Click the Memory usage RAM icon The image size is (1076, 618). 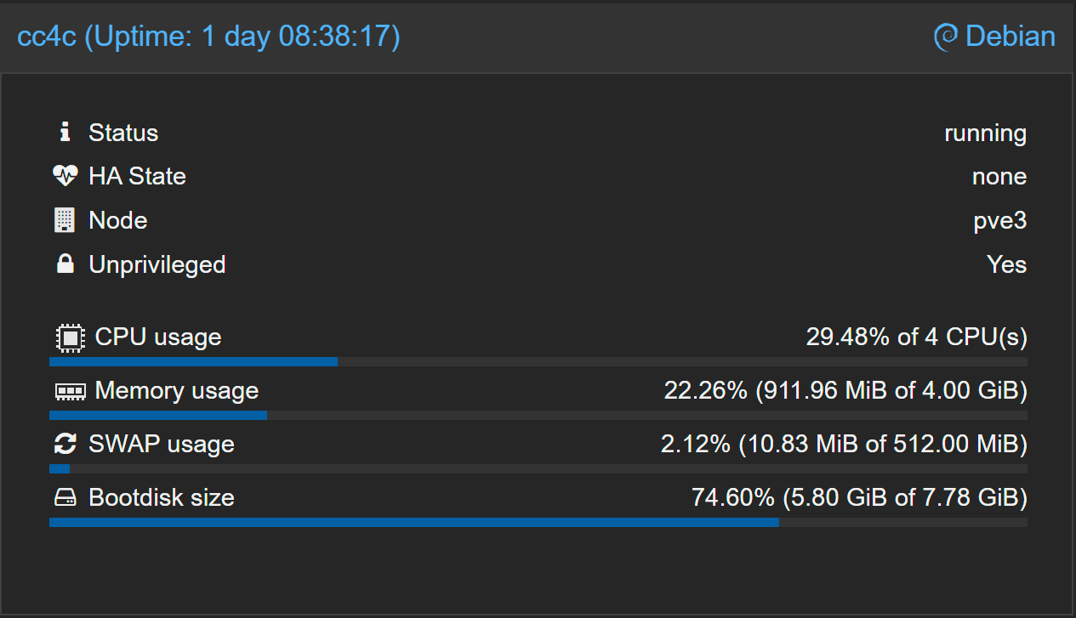[x=69, y=391]
